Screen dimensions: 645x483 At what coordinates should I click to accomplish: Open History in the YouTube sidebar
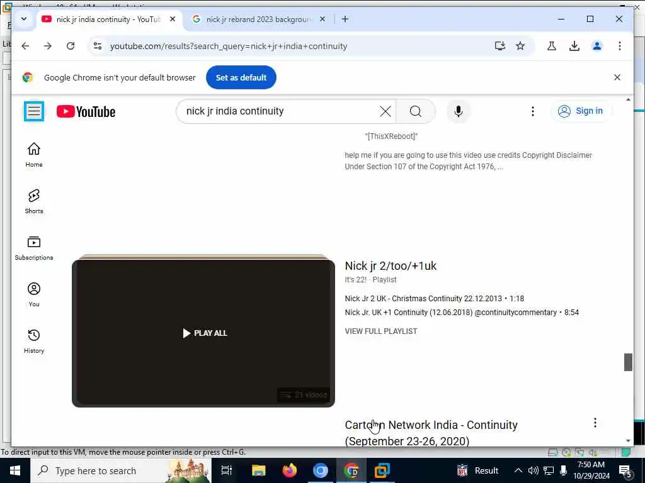tap(34, 341)
